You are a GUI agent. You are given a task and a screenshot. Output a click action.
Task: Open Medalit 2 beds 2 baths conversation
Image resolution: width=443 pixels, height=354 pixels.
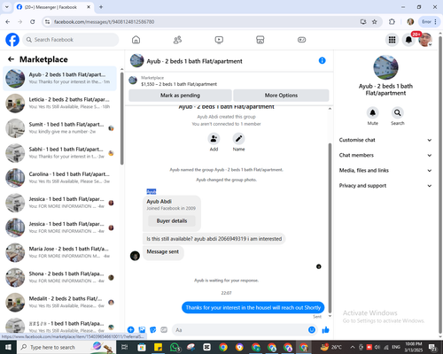point(60,303)
